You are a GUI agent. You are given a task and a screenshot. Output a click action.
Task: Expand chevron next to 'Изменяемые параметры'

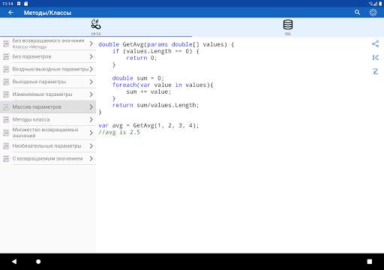91,94
